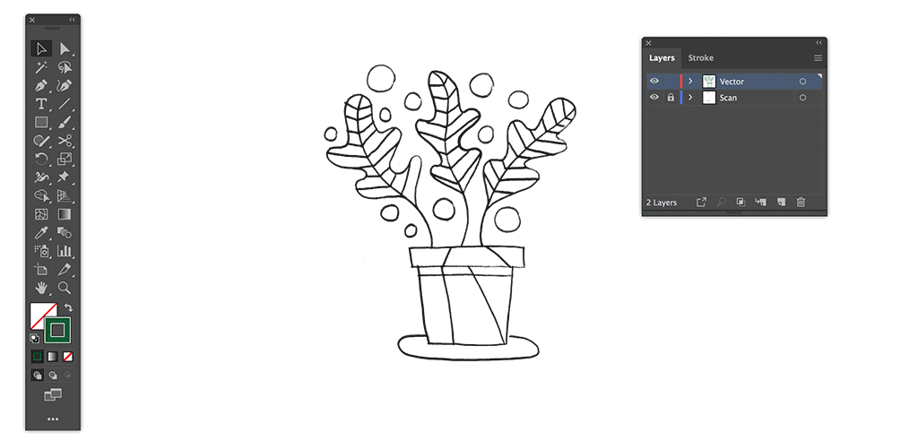The image size is (918, 441).
Task: Select the Eyedropper tool
Action: tap(41, 233)
